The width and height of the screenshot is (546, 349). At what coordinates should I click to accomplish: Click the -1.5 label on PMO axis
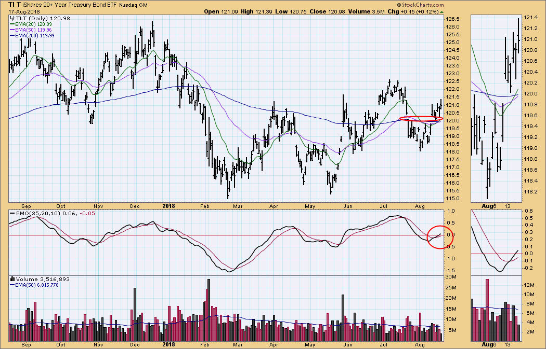(x=450, y=271)
